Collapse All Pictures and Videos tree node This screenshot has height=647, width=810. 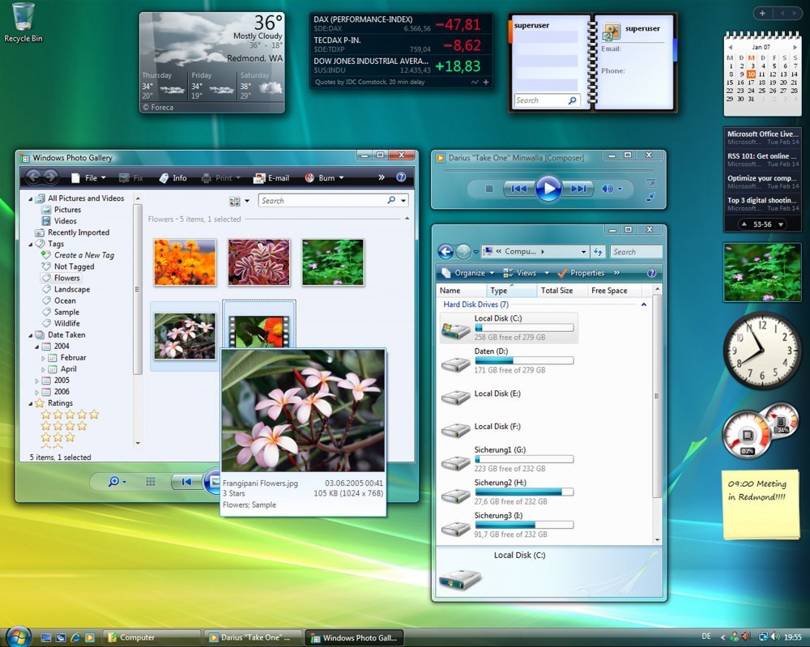31,198
